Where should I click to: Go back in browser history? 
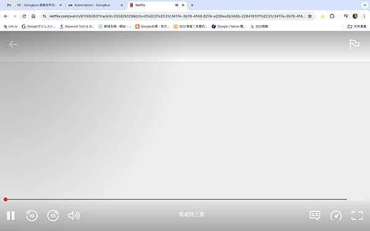click(x=6, y=16)
